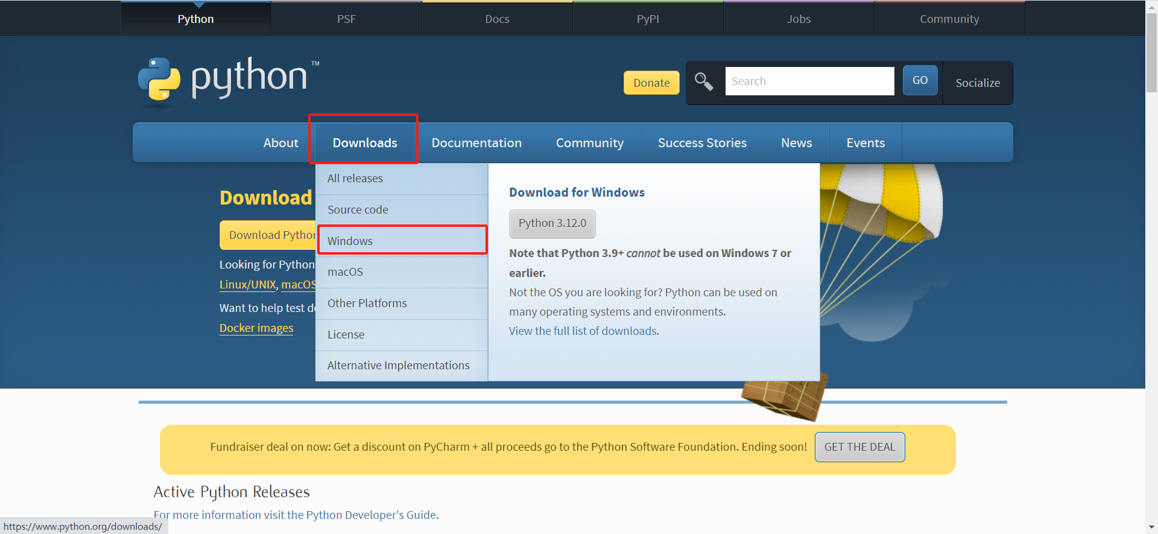1158x534 pixels.
Task: Open the Community tab in top bar
Action: point(950,19)
